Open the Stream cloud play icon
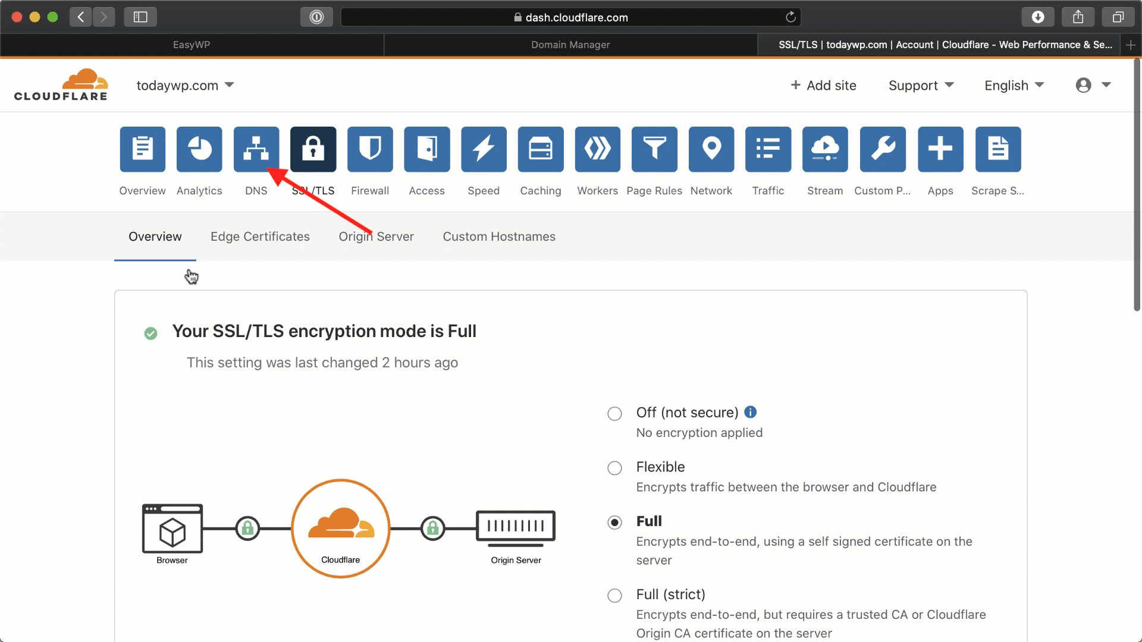1142x642 pixels. click(825, 149)
